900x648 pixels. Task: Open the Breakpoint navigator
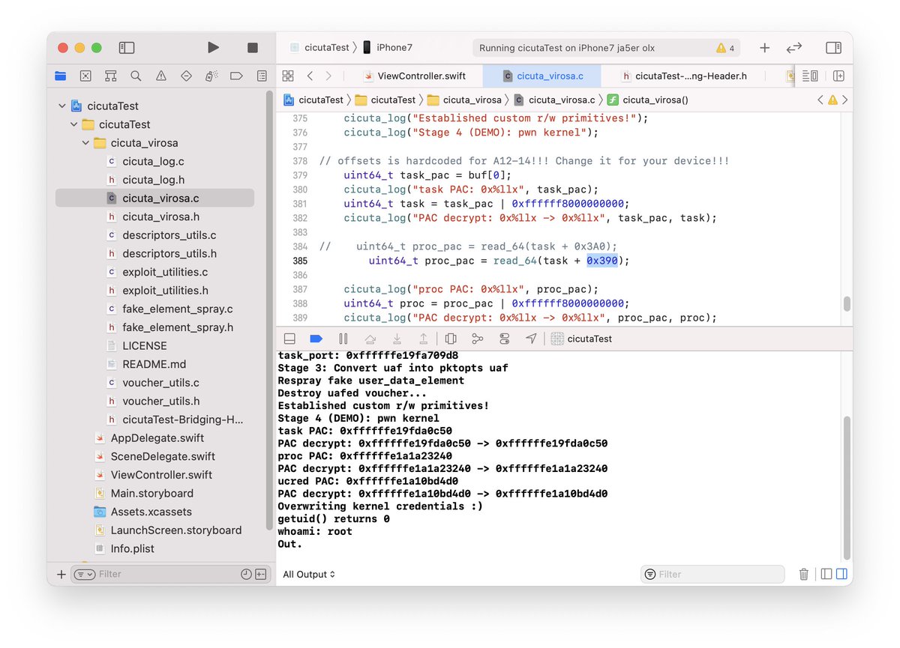236,76
